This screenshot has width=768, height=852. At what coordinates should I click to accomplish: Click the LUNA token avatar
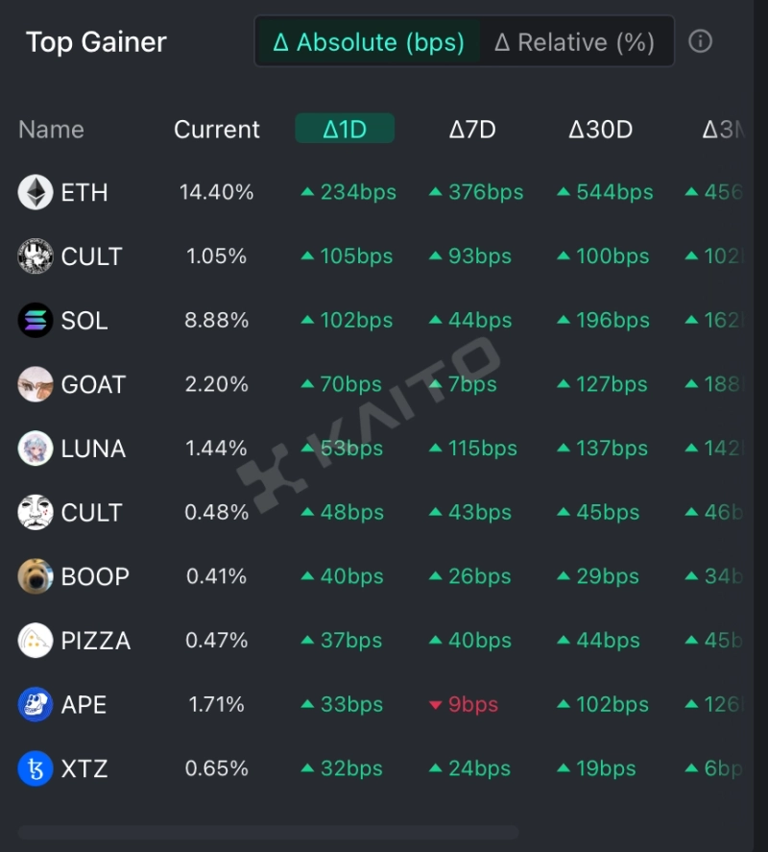tap(36, 449)
